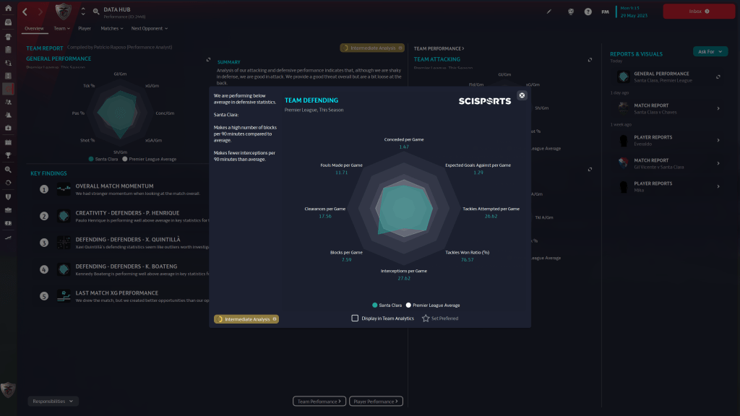Click the Inbox button
This screenshot has height=416, width=740.
point(698,12)
